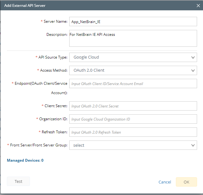Viewport: 203px width, 195px height.
Task: Click the API Source Type label
Action: pos(53,57)
